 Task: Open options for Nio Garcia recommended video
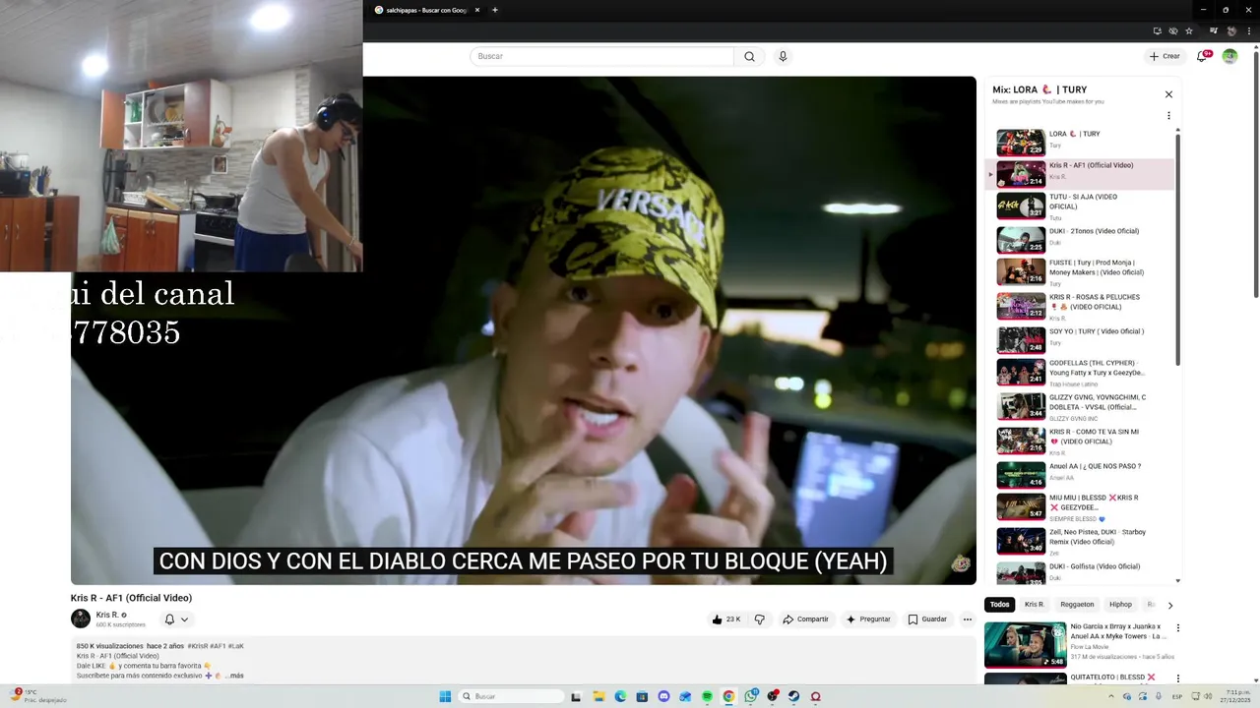(x=1178, y=627)
